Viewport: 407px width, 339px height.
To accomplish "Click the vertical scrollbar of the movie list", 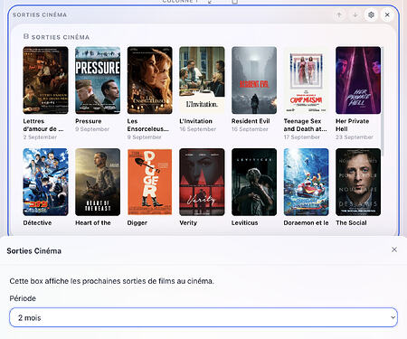I will point(383,101).
